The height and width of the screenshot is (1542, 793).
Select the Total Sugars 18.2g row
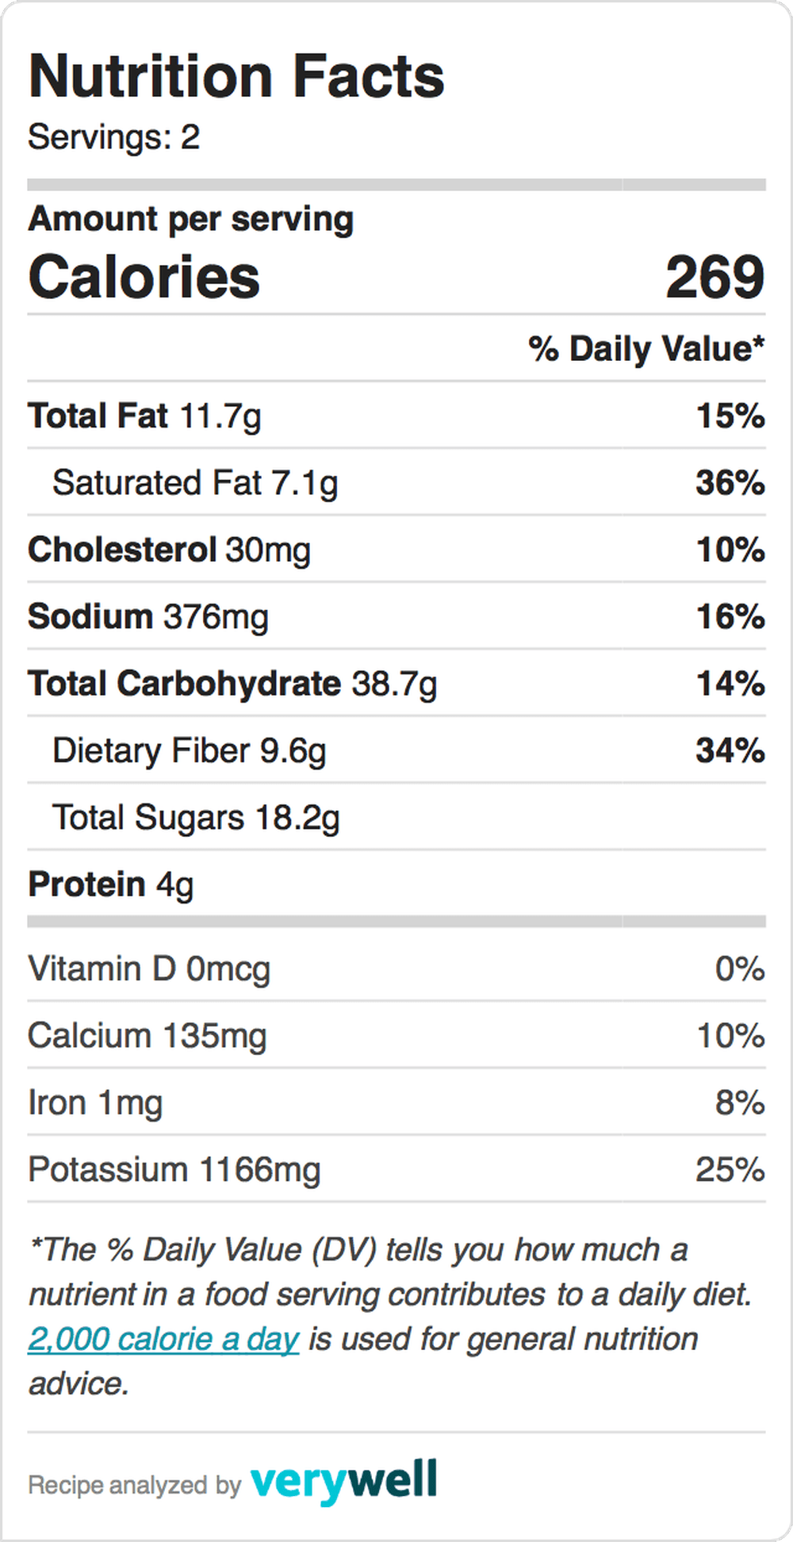click(x=396, y=817)
